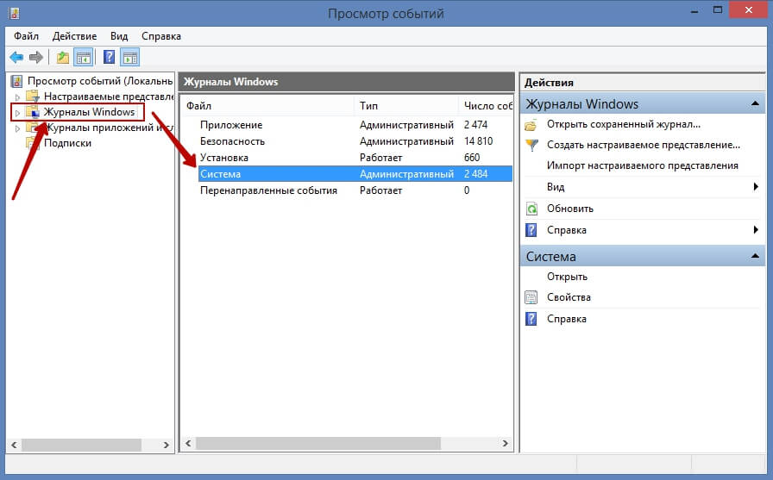Open the Файл menu
Viewport: 773px width, 480px height.
coord(26,36)
